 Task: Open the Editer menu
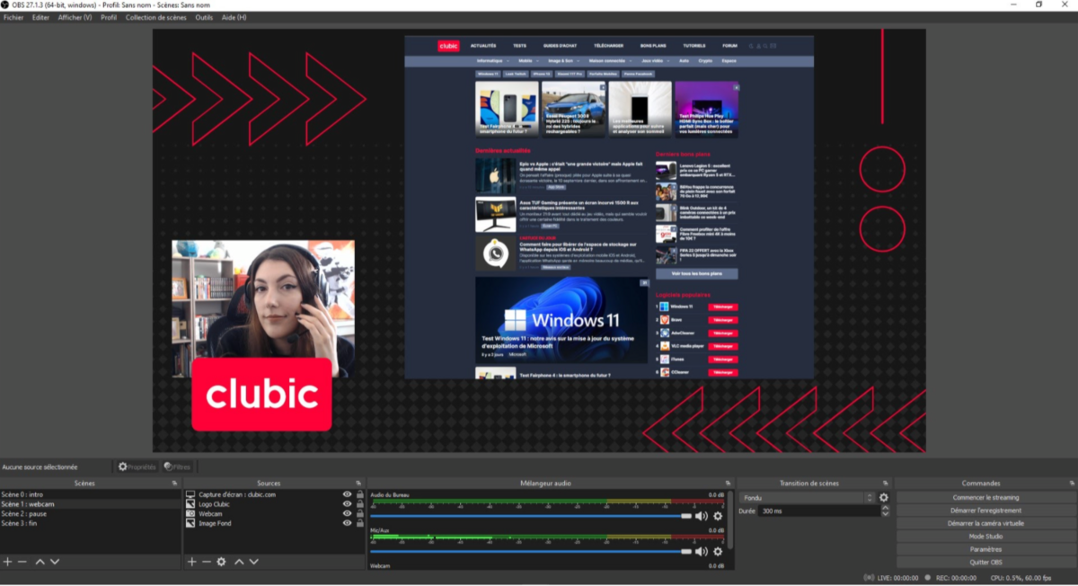tap(40, 17)
